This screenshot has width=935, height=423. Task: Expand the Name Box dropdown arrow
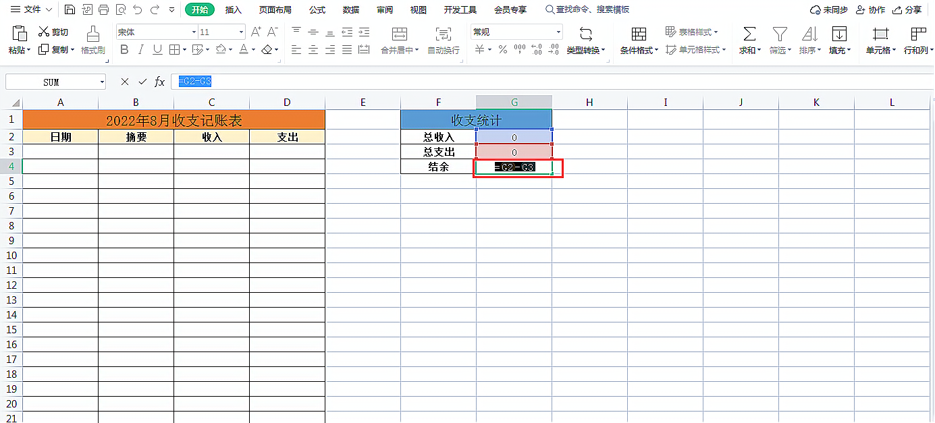click(x=102, y=82)
